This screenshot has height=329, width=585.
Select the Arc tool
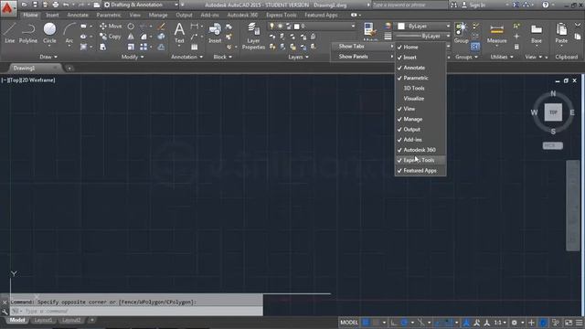click(x=69, y=33)
